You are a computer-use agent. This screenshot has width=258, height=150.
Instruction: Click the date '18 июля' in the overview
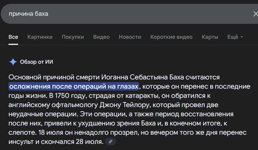click(51, 133)
